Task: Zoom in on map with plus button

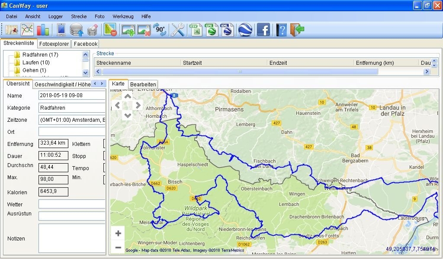Action: click(118, 234)
